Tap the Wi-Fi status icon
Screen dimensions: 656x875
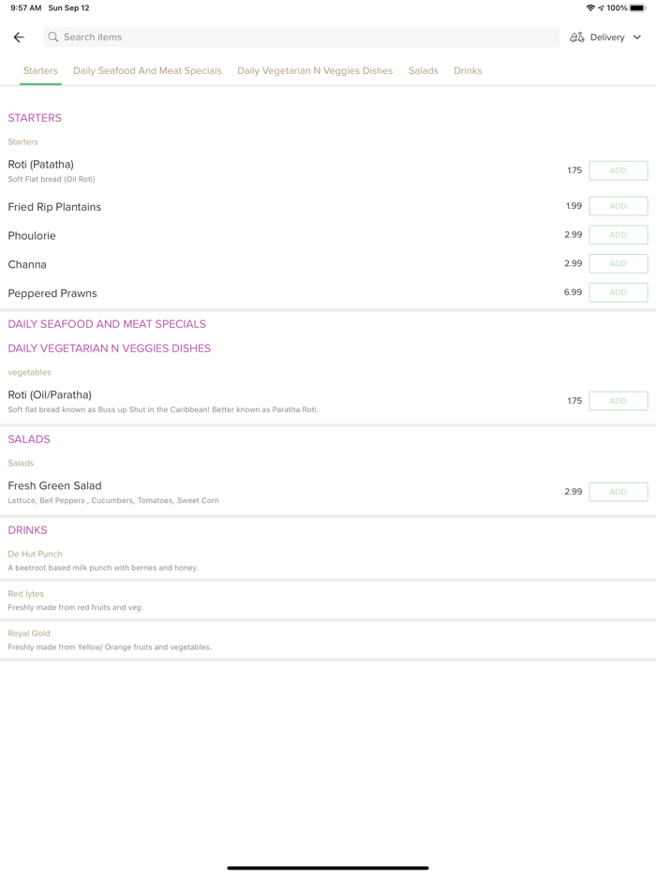click(x=590, y=8)
